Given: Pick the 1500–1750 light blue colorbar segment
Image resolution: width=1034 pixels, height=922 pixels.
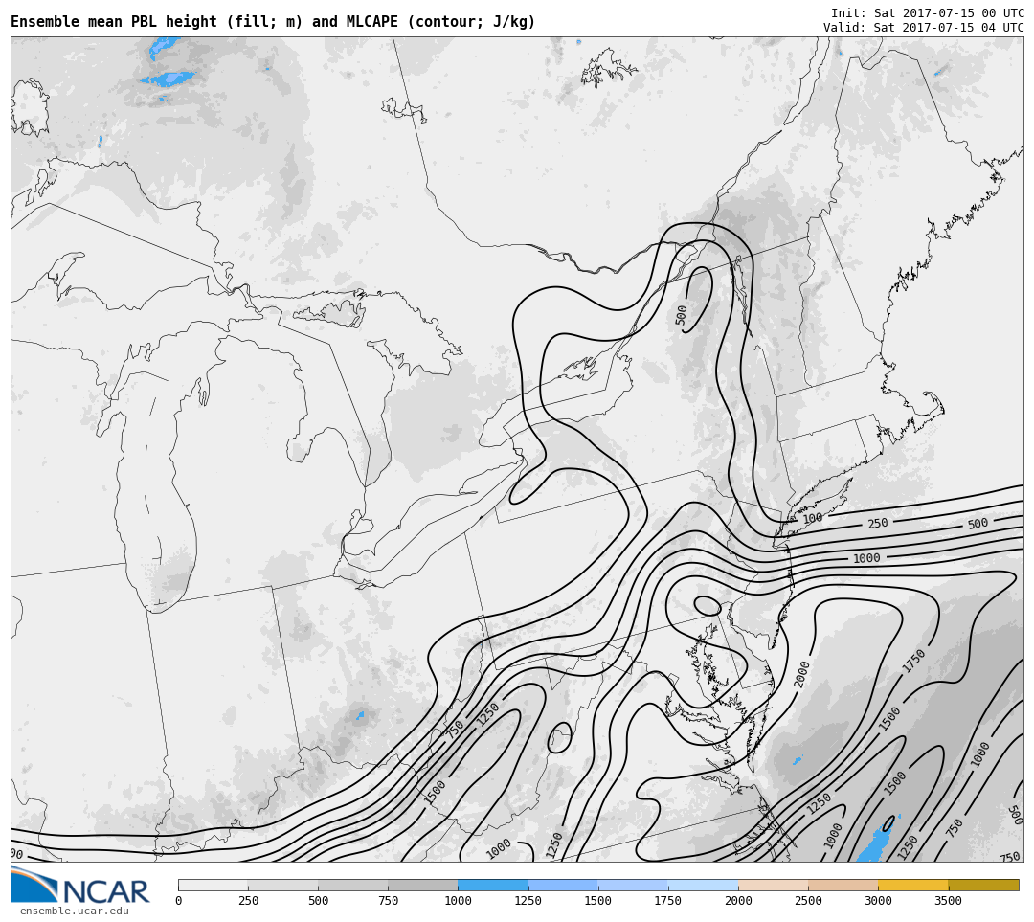Looking at the screenshot, I should tap(633, 885).
